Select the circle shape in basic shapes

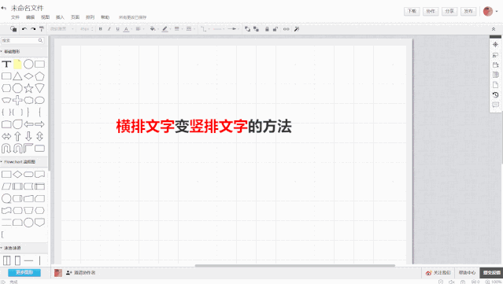pyautogui.click(x=28, y=64)
